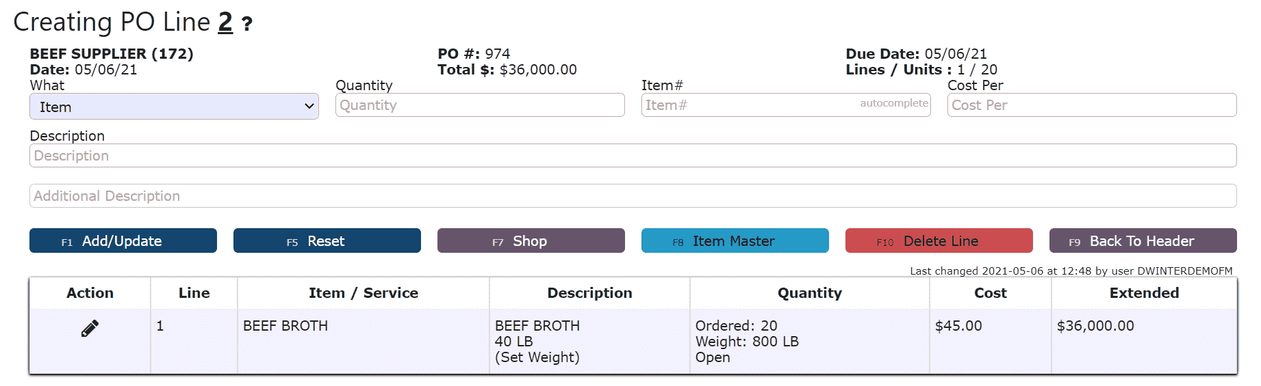Viewport: 1261px width, 386px height.
Task: Click the Cost Per input field
Action: 1092,105
